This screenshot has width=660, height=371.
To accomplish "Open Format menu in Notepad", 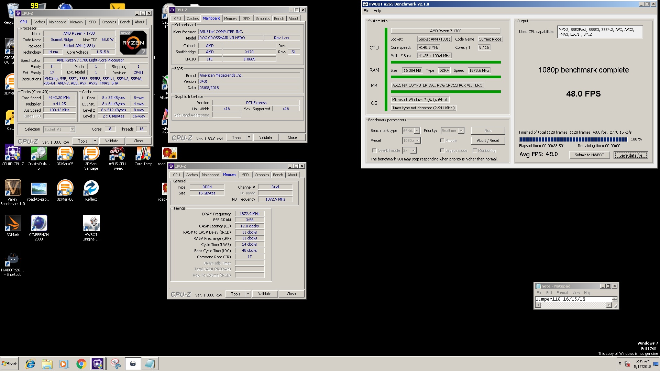I will click(562, 293).
